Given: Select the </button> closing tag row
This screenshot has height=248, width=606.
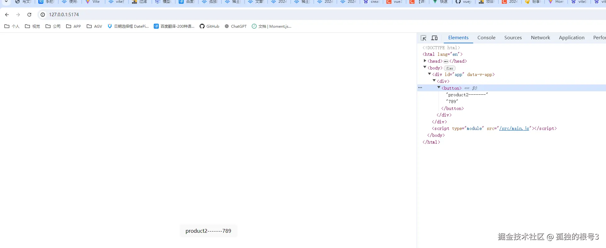Looking at the screenshot, I should click(452, 108).
